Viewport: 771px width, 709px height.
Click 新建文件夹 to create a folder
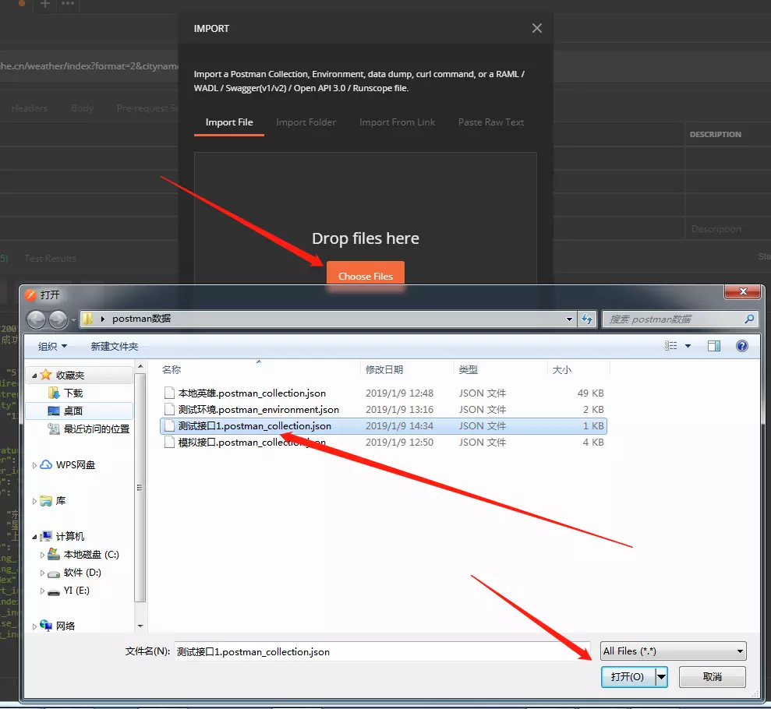click(115, 347)
